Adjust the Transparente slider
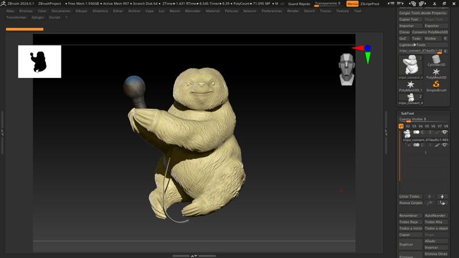The width and height of the screenshot is (459, 258). click(326, 3)
